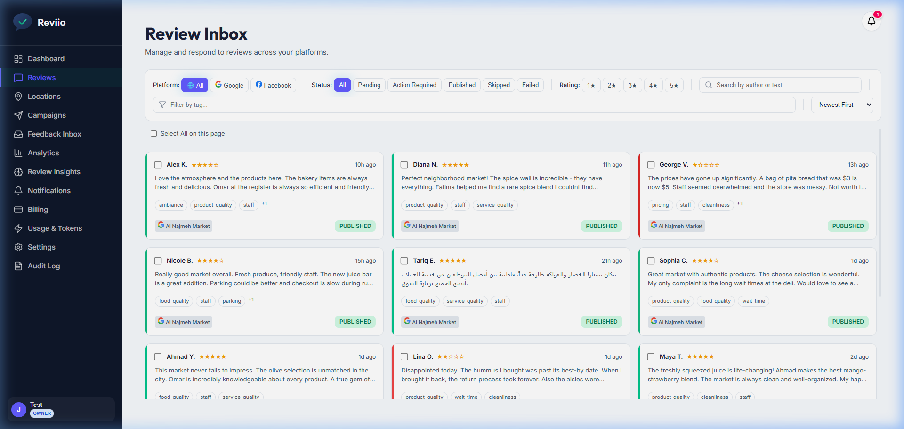
Task: Click Google icon on Tariq E. review
Action: (407, 321)
